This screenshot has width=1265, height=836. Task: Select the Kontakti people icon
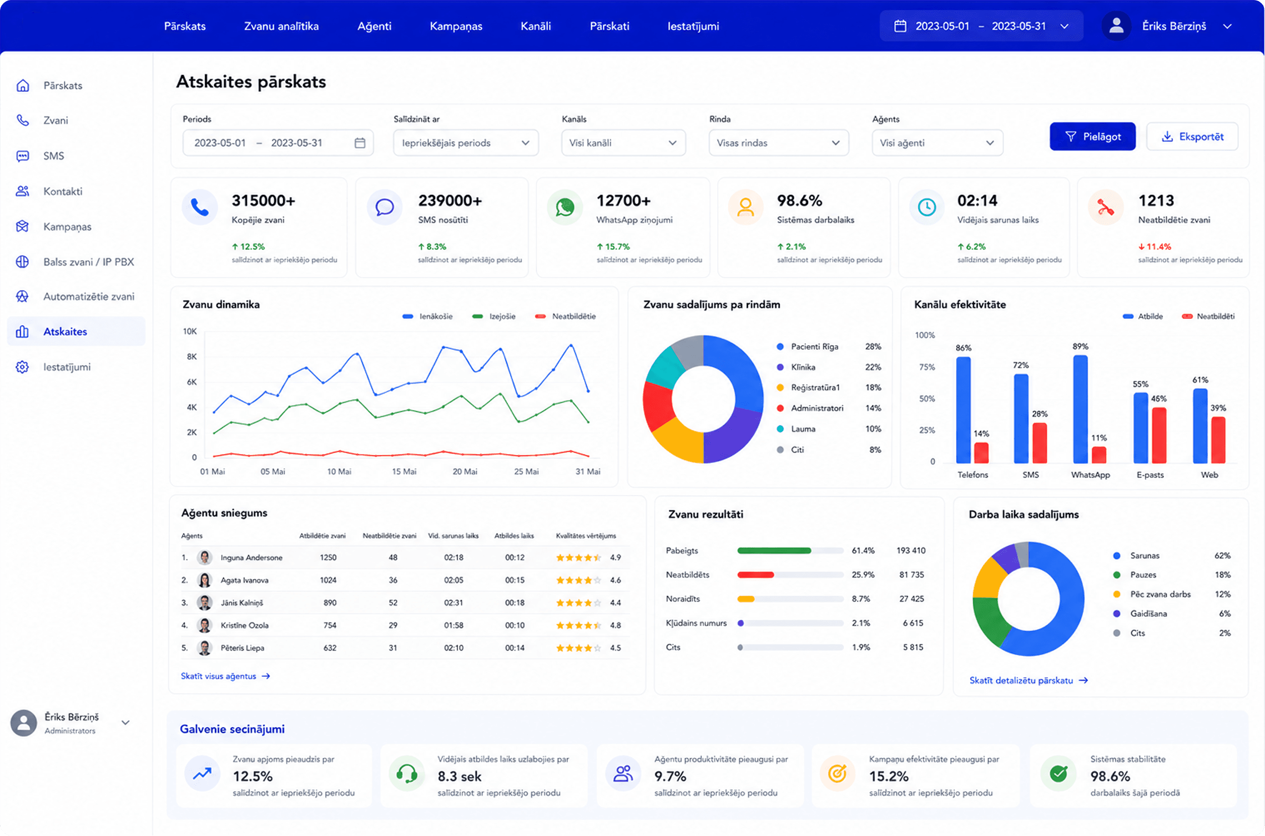pyautogui.click(x=22, y=191)
